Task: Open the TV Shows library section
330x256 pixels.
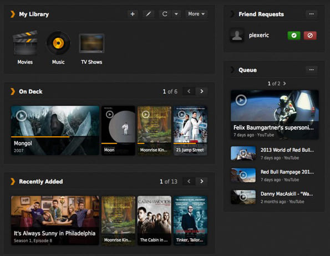Action: coord(92,48)
